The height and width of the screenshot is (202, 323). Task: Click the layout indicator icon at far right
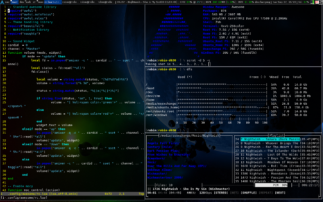tap(321, 2)
